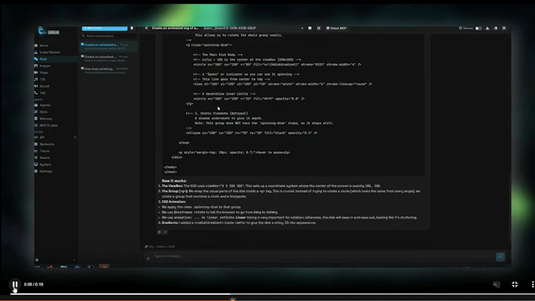The image size is (535, 301).
Task: Send the chat message
Action: click(500, 257)
